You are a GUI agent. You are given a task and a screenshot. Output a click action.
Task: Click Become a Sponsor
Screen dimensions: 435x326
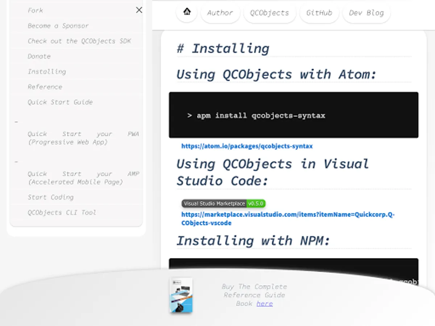(58, 26)
